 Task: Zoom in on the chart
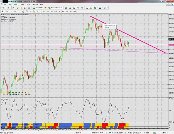(x=78, y=8)
